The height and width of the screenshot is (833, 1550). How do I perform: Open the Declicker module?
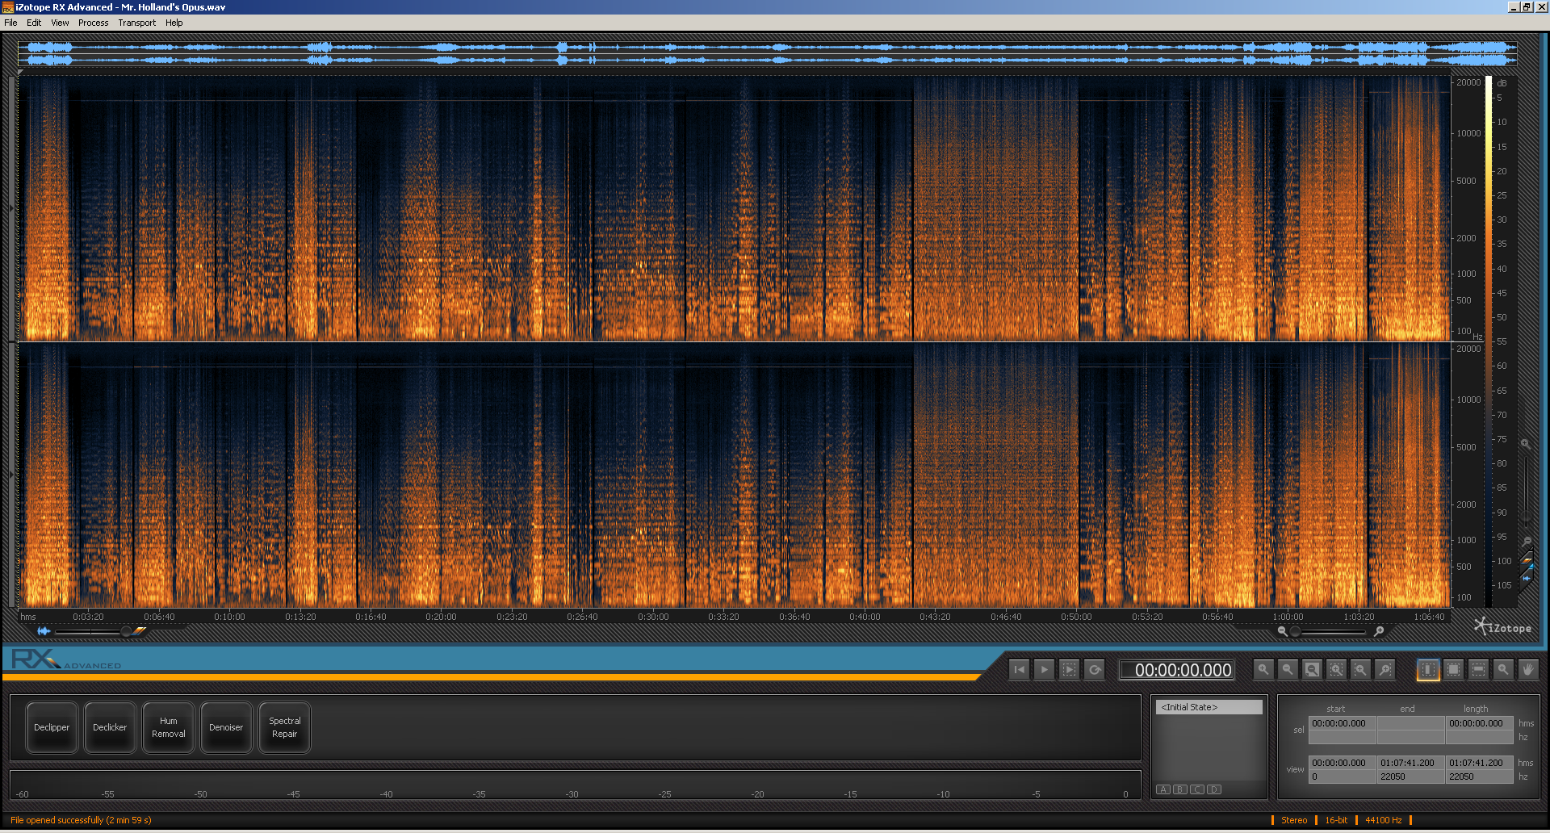point(110,727)
